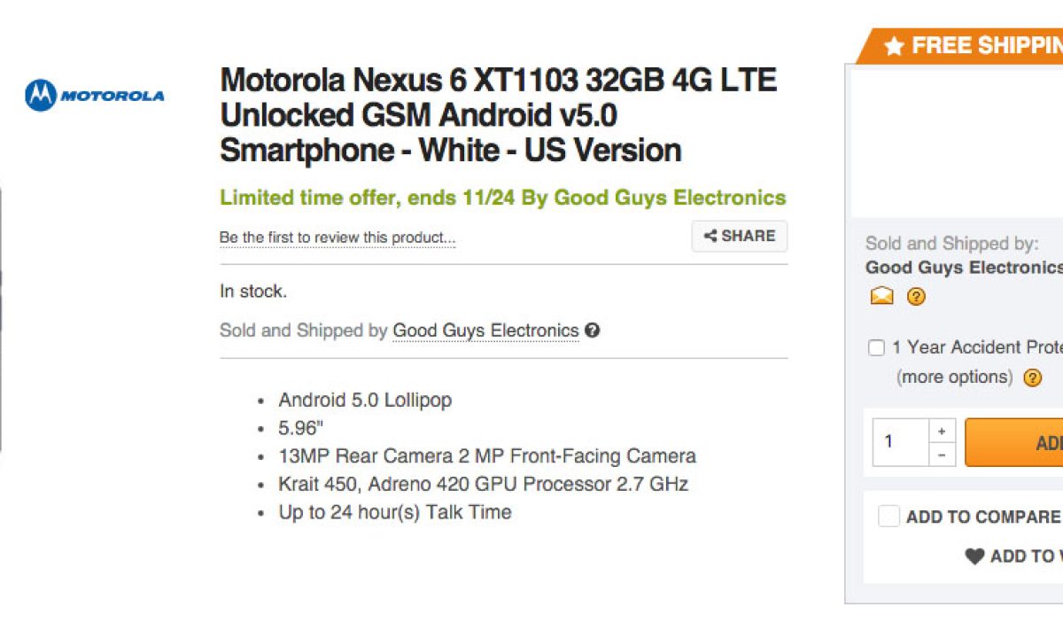Screen dimensions: 1063x638
Task: Click Good Guys Electronics in sidebar
Action: coord(963,268)
